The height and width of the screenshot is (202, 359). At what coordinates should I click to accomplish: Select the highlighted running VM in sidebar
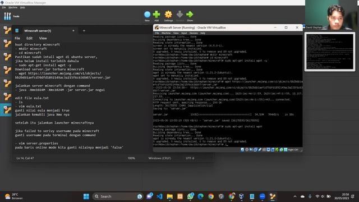pyautogui.click(x=7, y=110)
